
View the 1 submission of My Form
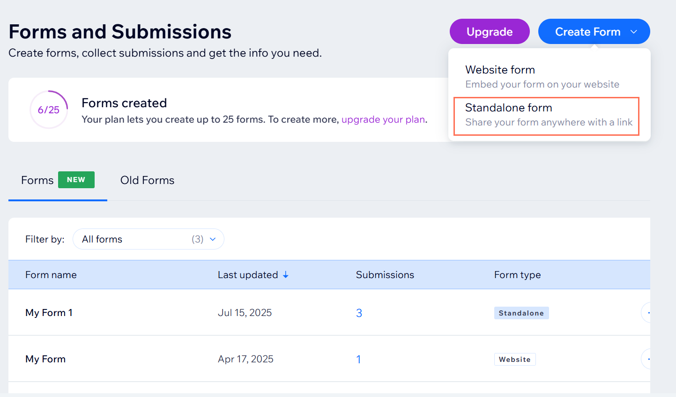click(358, 360)
